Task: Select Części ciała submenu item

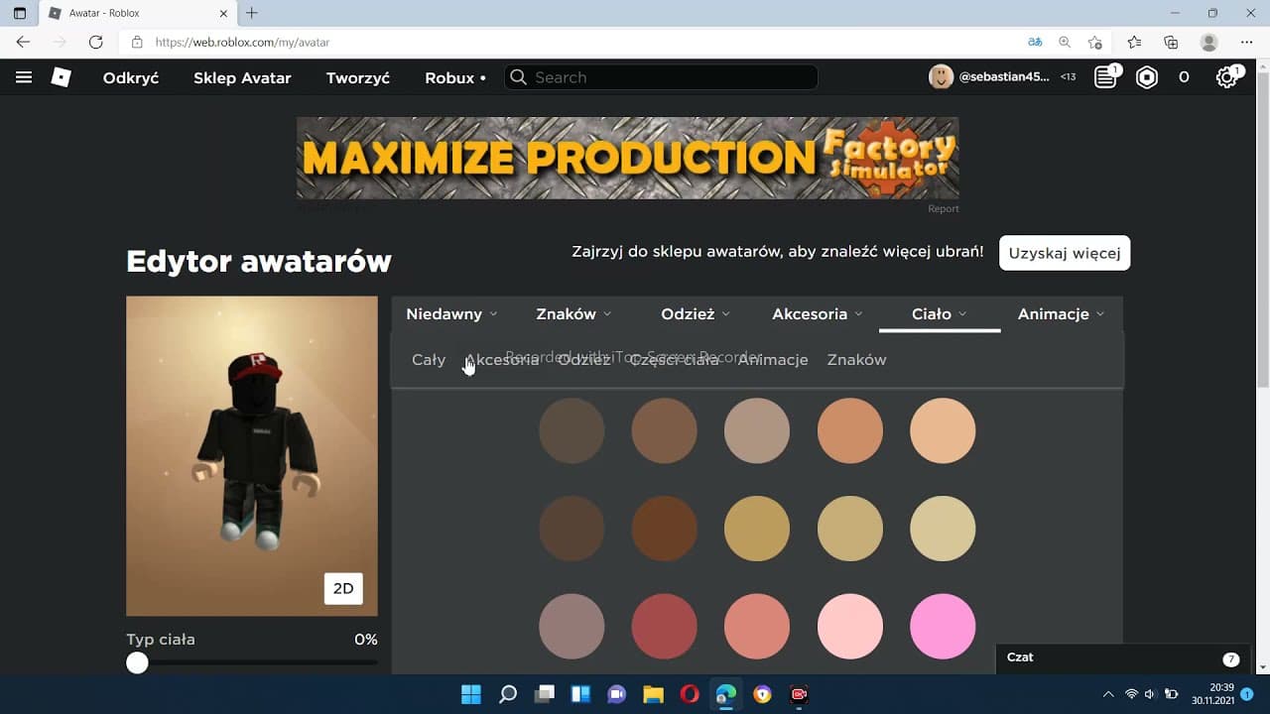Action: pyautogui.click(x=674, y=360)
